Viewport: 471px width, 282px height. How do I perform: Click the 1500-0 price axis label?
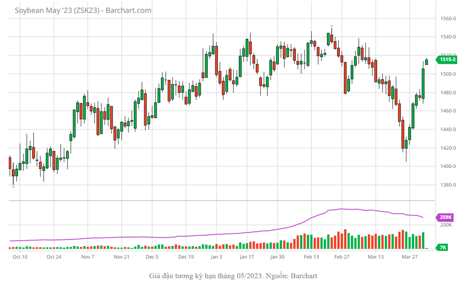pos(448,74)
